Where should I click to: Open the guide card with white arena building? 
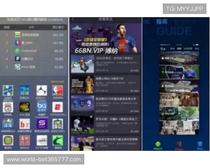pos(179,86)
